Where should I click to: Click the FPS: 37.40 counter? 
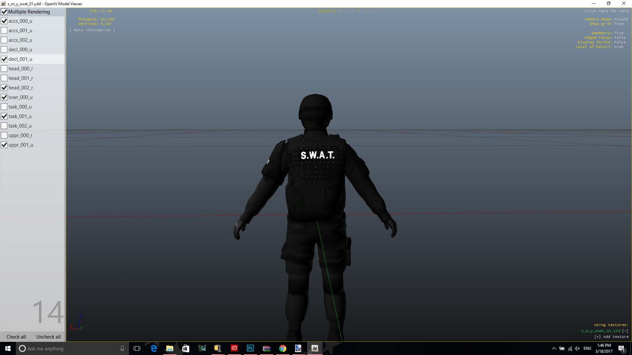(101, 11)
